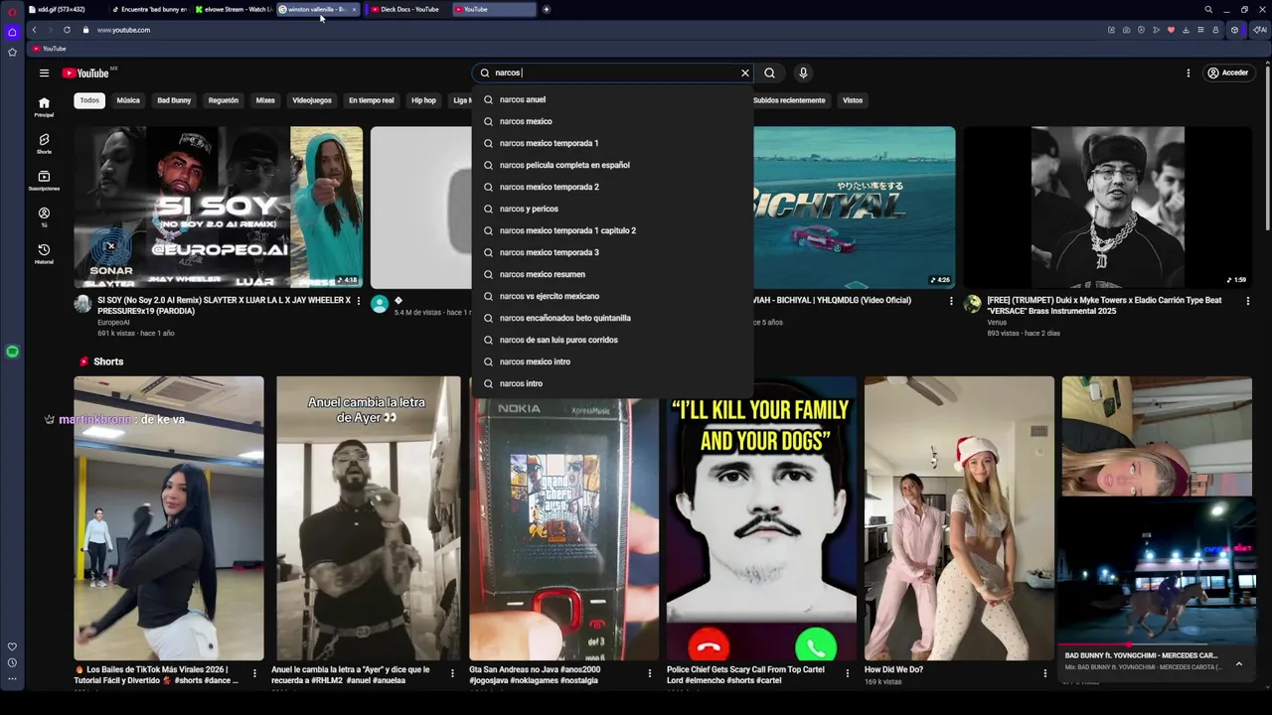Go to the YouTube logo home link
This screenshot has width=1272, height=715.
pos(85,72)
